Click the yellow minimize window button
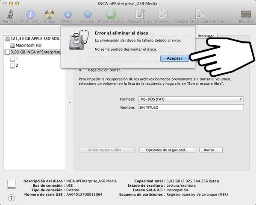 11,3
